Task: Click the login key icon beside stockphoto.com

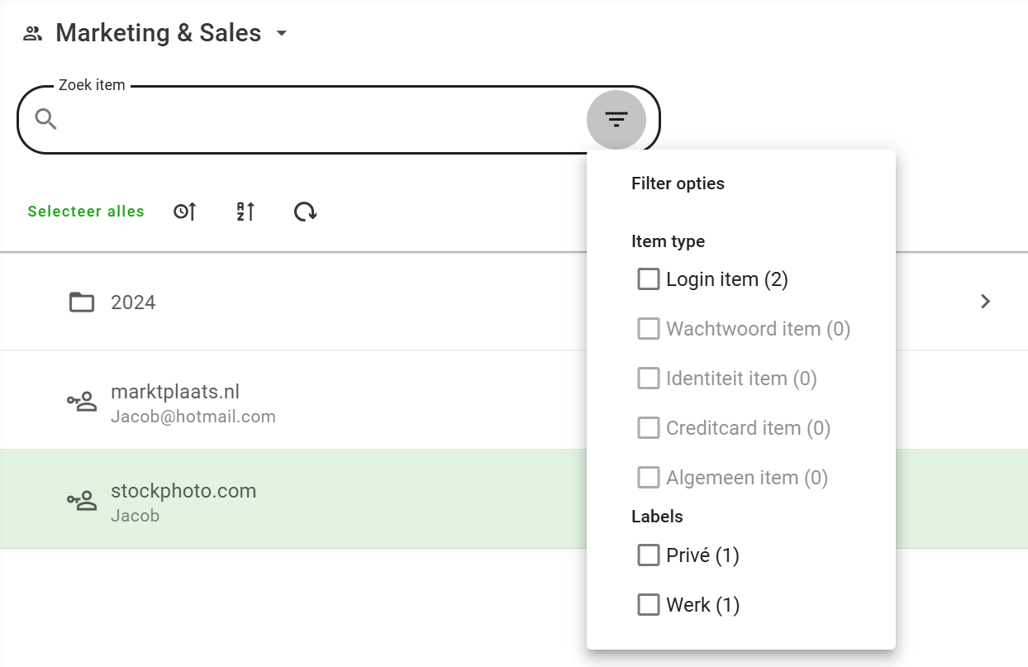Action: pos(82,501)
